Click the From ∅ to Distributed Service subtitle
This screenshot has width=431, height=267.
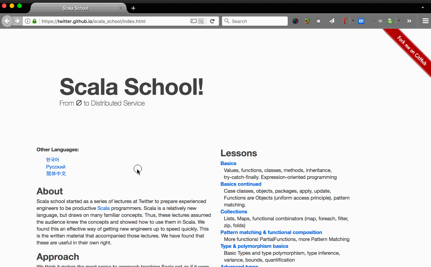[x=102, y=103]
